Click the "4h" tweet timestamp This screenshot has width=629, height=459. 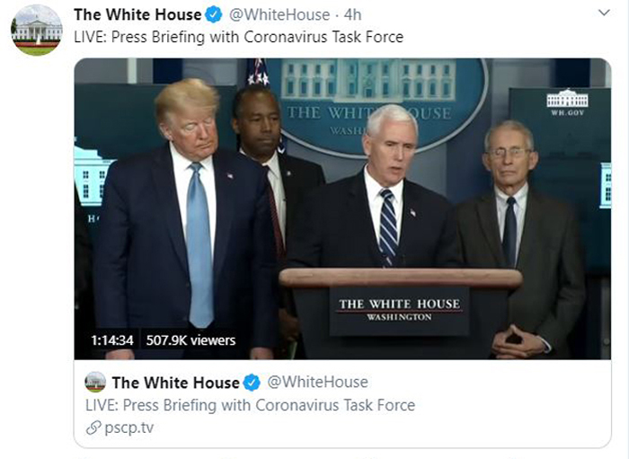tap(352, 15)
